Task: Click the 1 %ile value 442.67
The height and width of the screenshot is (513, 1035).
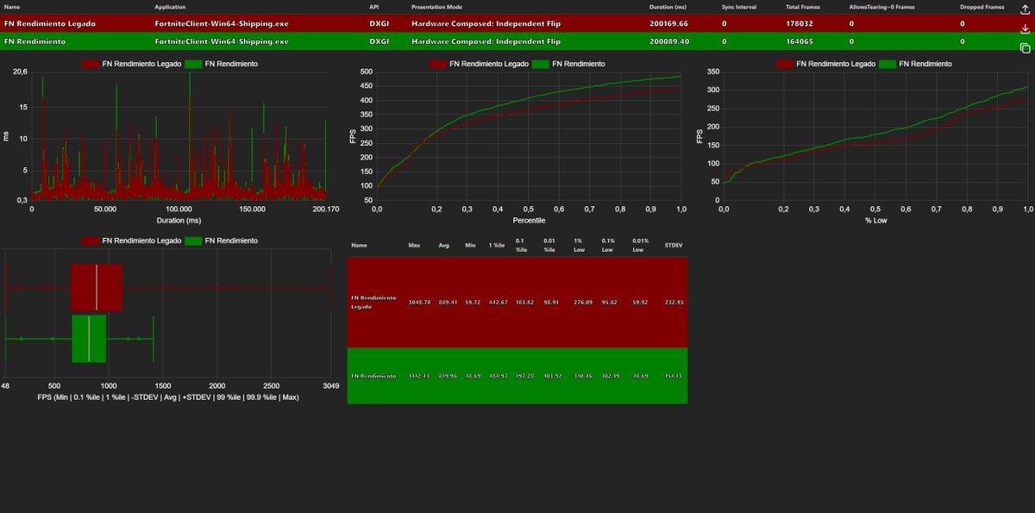Action: 499,302
